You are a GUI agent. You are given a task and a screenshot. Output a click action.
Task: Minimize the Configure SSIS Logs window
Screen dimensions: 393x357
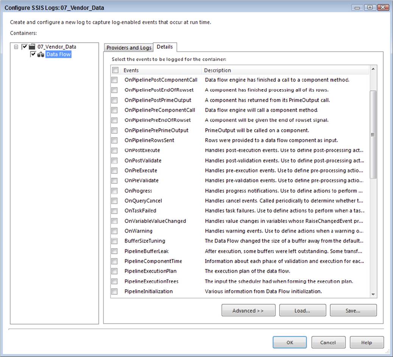click(x=357, y=8)
